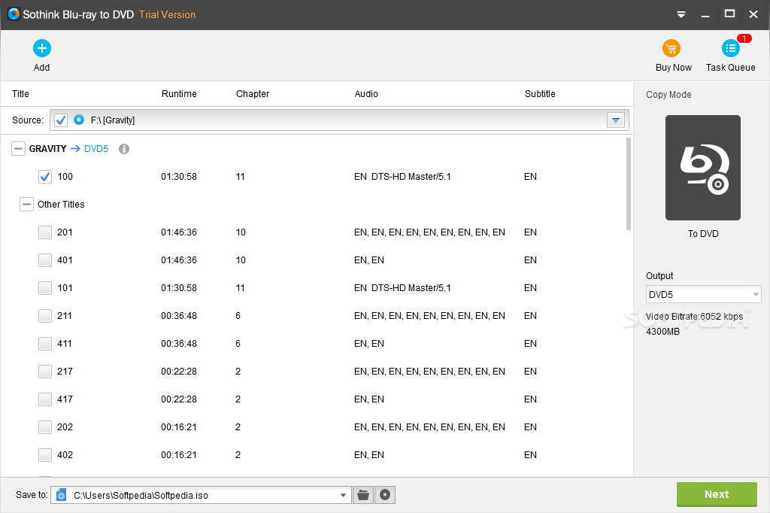The width and height of the screenshot is (770, 513).
Task: Click the Video Bitrate 6052 kbps text
Action: (694, 317)
